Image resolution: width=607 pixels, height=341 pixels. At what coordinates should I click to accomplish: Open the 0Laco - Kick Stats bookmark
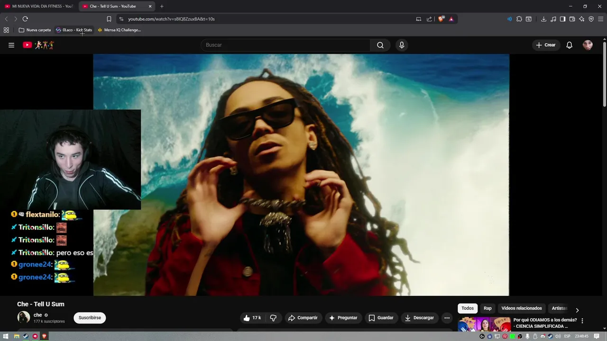pos(74,30)
